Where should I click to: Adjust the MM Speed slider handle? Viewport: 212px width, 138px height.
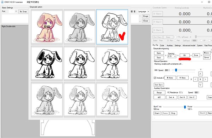[176, 70]
